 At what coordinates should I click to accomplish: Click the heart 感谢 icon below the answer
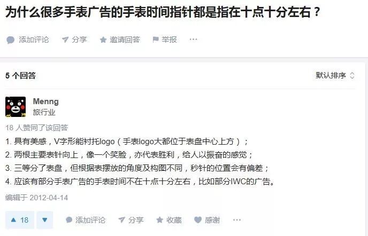click(198, 220)
